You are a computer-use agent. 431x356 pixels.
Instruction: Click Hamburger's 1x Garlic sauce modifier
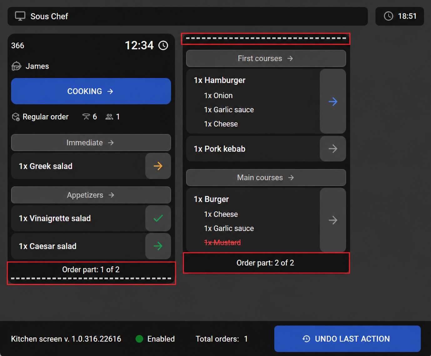click(x=229, y=110)
